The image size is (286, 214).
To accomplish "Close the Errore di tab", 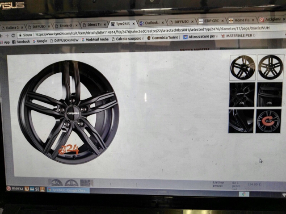I will click(x=76, y=25).
